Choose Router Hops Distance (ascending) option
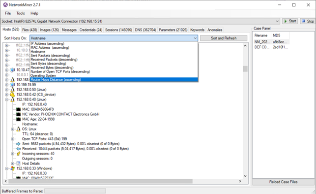The image size is (316, 194). click(114, 80)
